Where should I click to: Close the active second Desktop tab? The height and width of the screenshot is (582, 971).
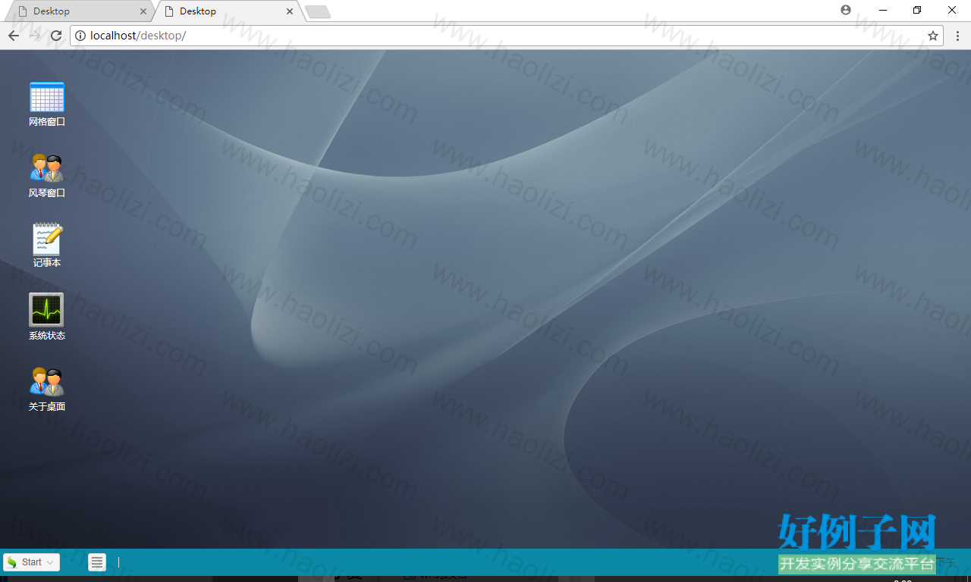point(290,11)
